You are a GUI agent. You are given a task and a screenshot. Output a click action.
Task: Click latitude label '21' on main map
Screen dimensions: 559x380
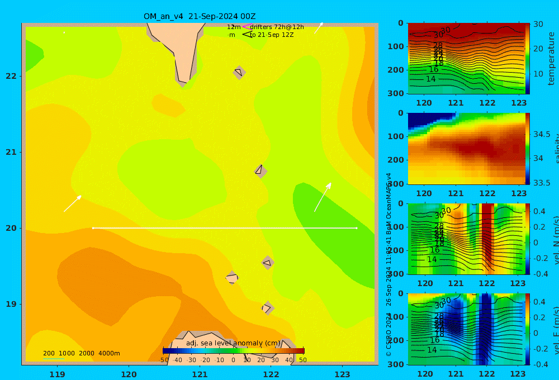(x=11, y=152)
